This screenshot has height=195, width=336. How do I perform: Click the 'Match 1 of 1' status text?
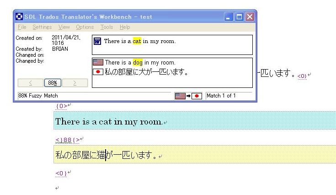pyautogui.click(x=221, y=96)
